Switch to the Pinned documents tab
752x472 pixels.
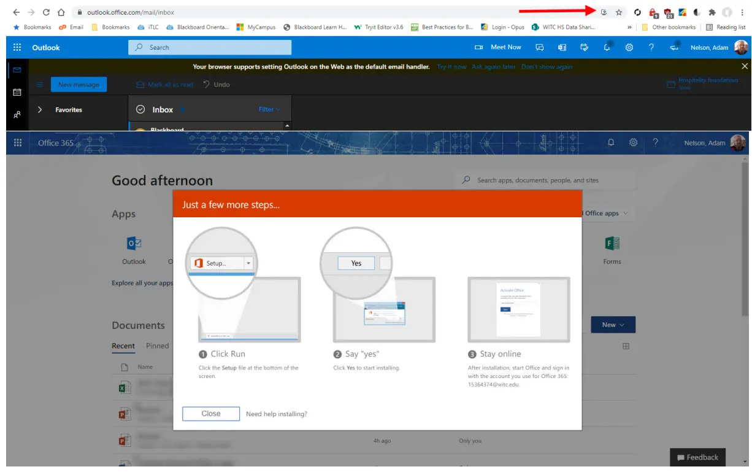[x=157, y=346]
